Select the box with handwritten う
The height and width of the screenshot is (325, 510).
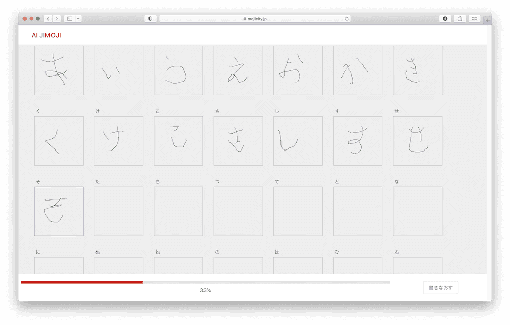click(178, 70)
